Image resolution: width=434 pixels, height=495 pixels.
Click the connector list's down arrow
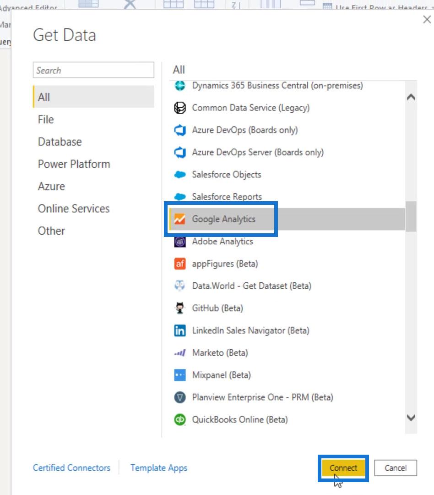(411, 418)
